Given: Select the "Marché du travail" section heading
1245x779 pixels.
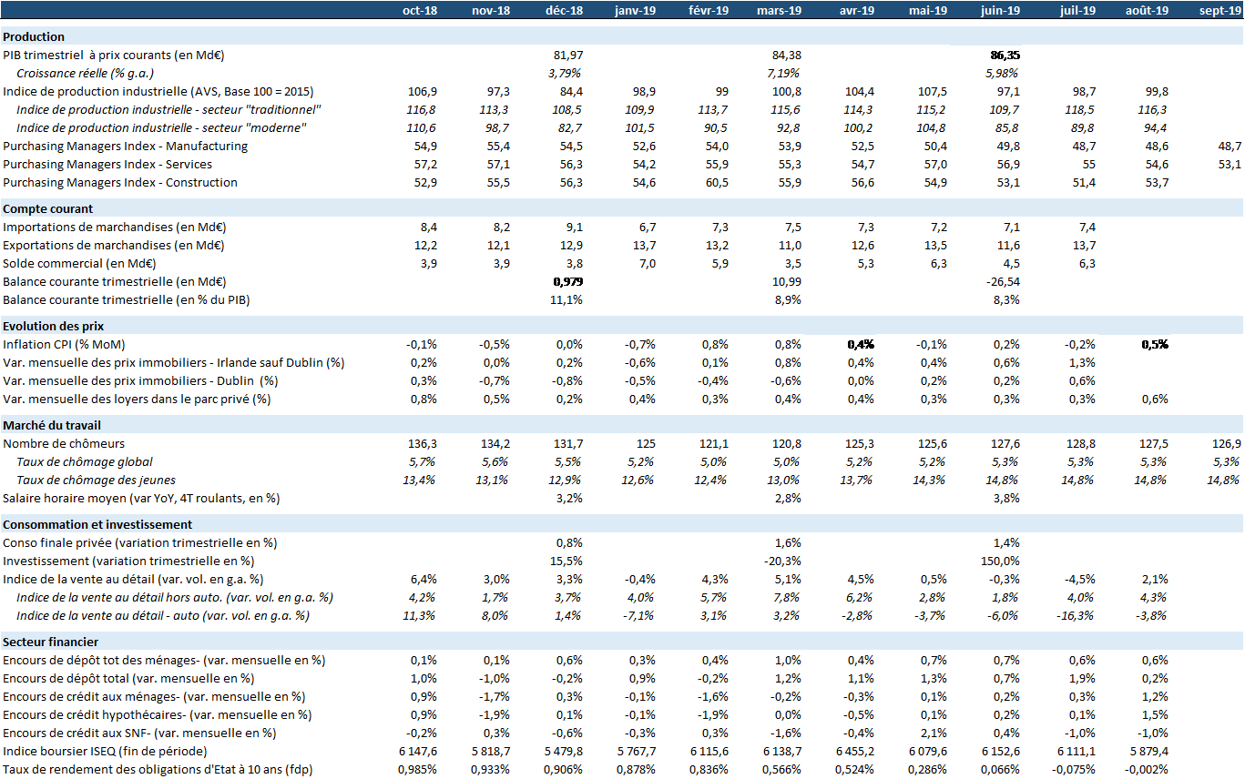Looking at the screenshot, I should pos(51,425).
